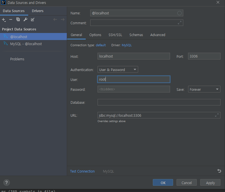This screenshot has width=225, height=192.
Task: Click the Add data source plus icon
Action: [4, 19]
